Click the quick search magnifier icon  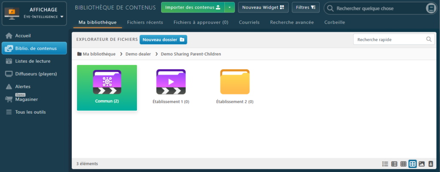tap(428, 40)
